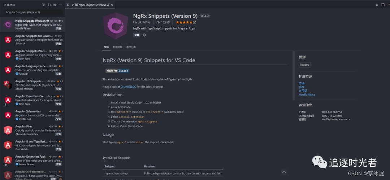Install Angular Essentials by John Papa
Viewport: 390px width, 180px height.
pyautogui.click(x=58, y=104)
